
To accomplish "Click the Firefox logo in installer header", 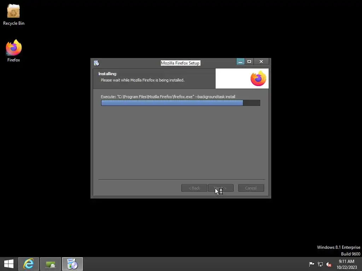I will pyautogui.click(x=258, y=78).
